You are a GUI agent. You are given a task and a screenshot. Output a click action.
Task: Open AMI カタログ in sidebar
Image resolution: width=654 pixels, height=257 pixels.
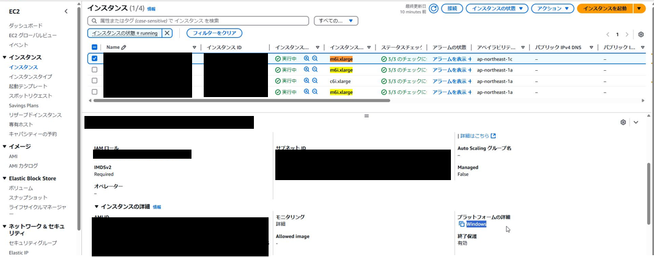(23, 165)
